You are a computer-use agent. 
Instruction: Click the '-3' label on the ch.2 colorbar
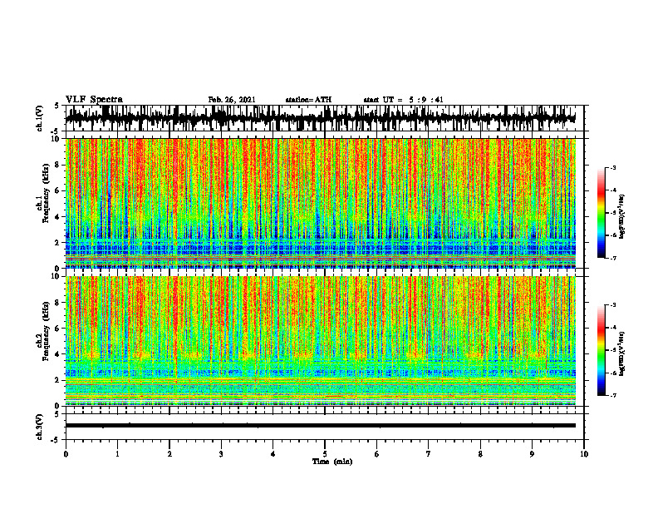(613, 305)
